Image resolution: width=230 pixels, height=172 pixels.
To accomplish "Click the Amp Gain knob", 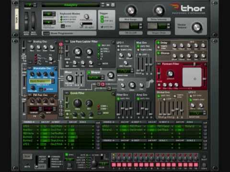I will [132, 85].
